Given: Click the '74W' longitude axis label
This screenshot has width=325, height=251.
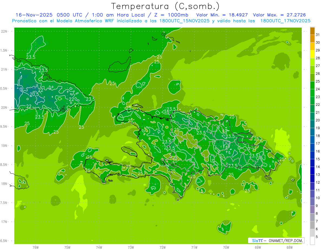Looking at the screenshot, I should tap(99, 247).
